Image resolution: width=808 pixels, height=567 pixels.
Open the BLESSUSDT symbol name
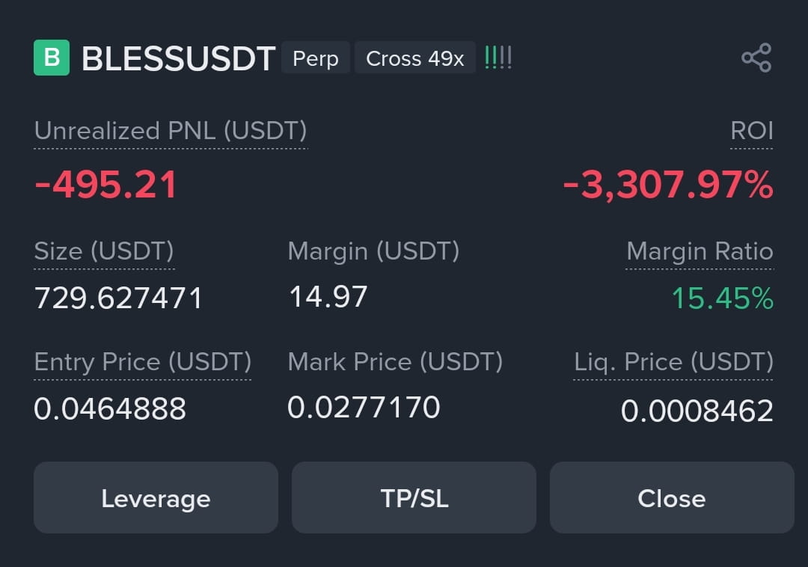178,58
